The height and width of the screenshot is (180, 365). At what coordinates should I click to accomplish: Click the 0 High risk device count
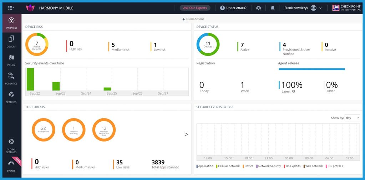[75, 46]
